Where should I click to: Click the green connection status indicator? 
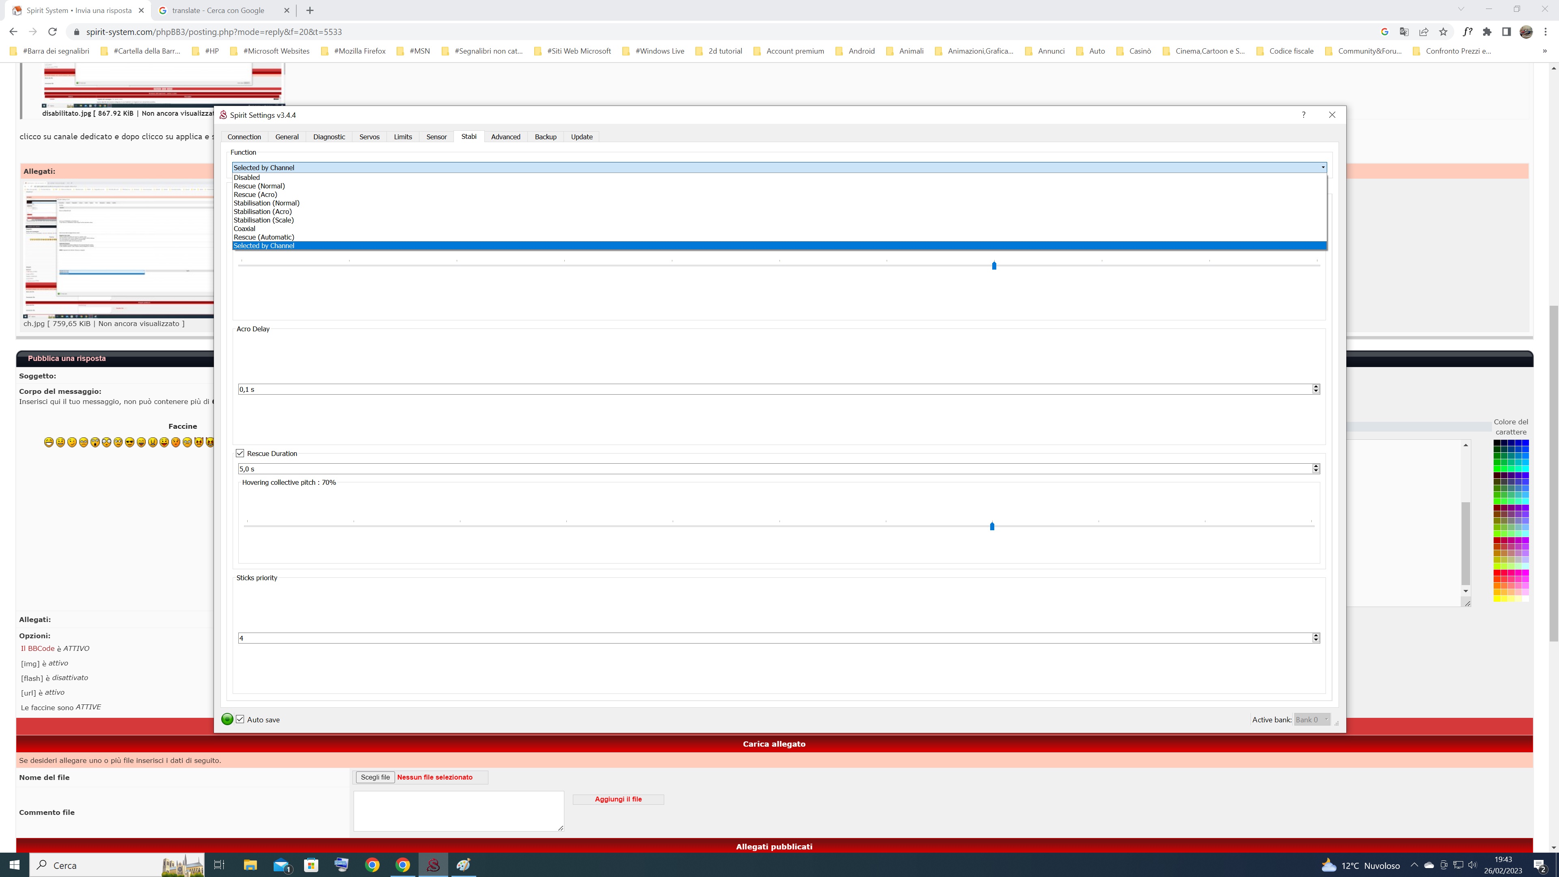227,719
